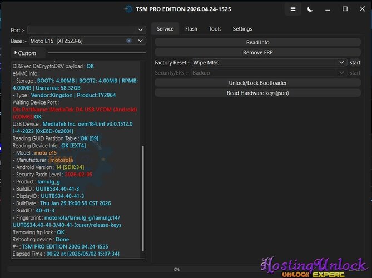Minimize the TSM Pro window
The width and height of the screenshot is (372, 278).
coord(328,9)
